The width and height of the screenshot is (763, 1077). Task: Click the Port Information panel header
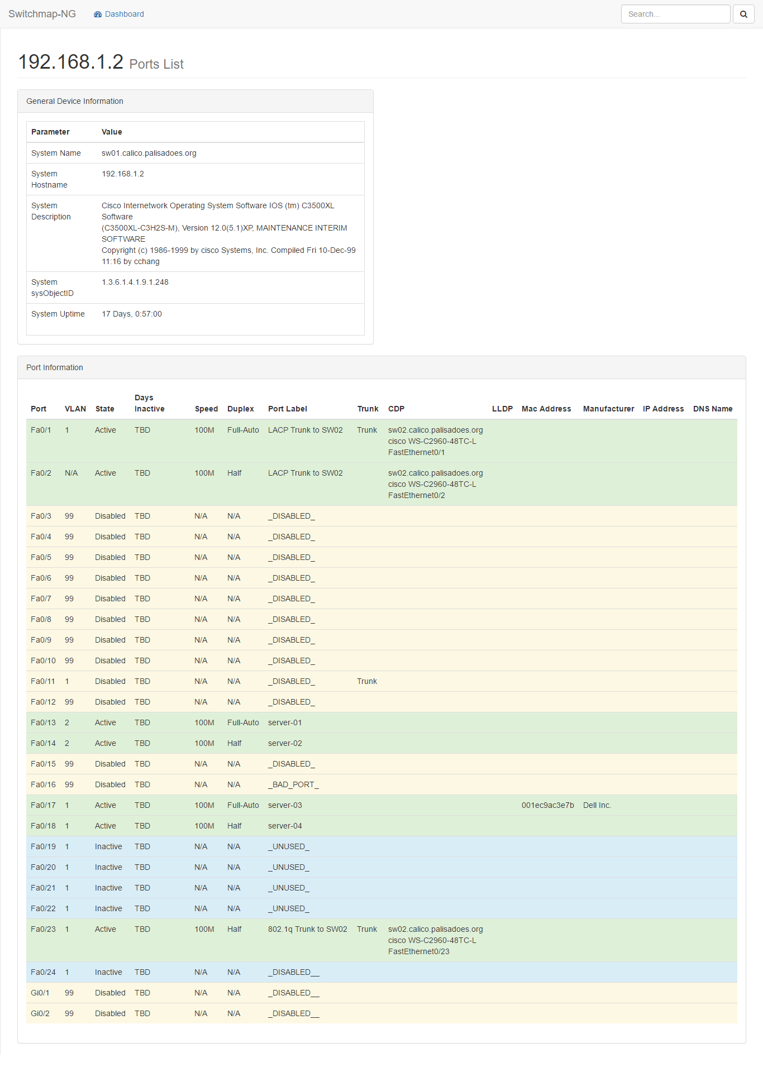(381, 367)
